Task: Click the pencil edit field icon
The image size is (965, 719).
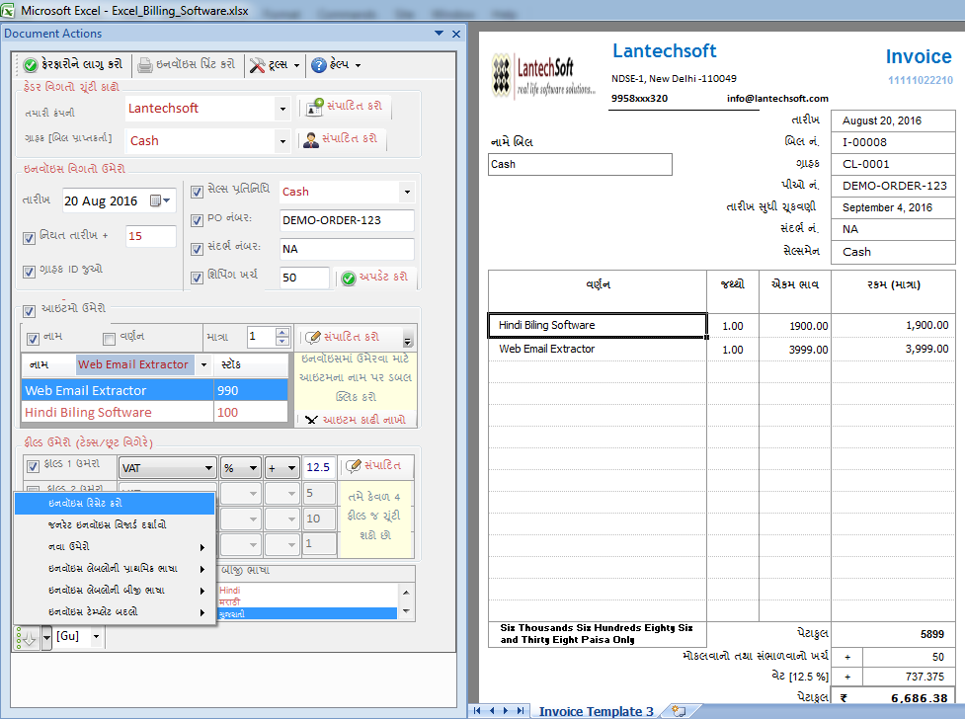Action: [x=354, y=466]
